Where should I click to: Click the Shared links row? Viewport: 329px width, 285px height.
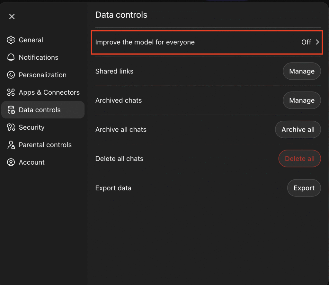[x=114, y=71]
